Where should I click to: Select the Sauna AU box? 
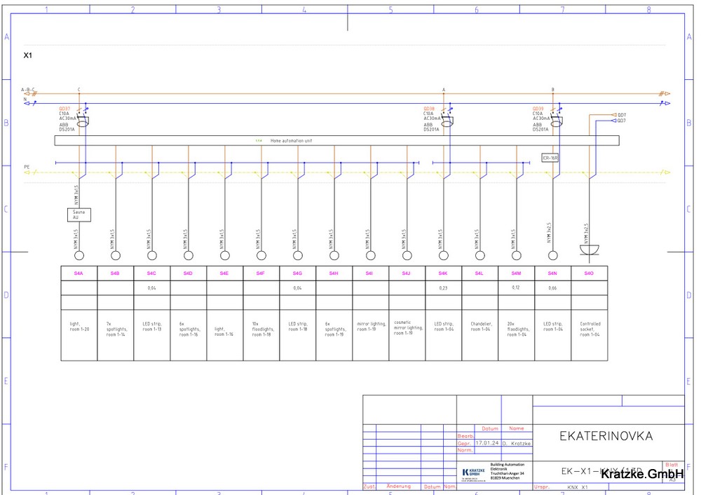point(79,215)
